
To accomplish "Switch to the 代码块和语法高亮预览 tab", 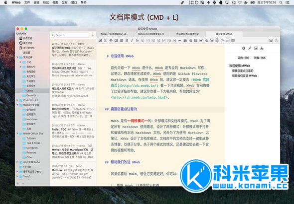I will [x=187, y=34].
